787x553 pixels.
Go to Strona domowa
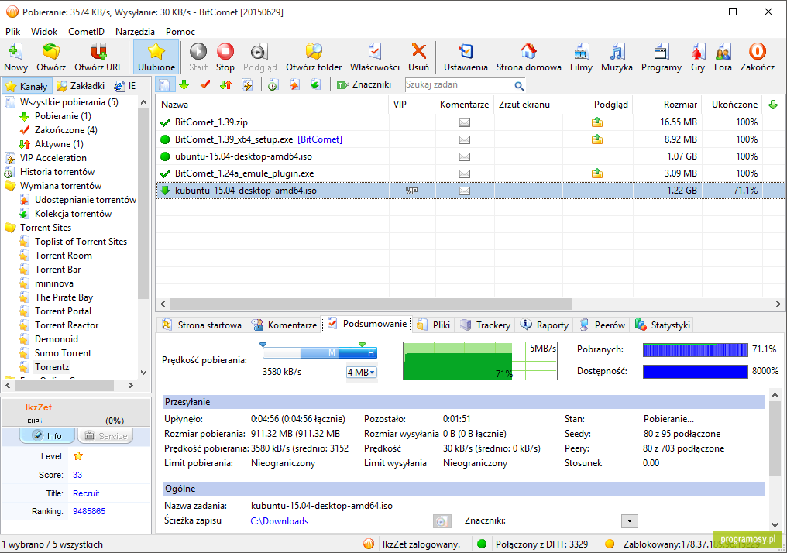pos(528,57)
